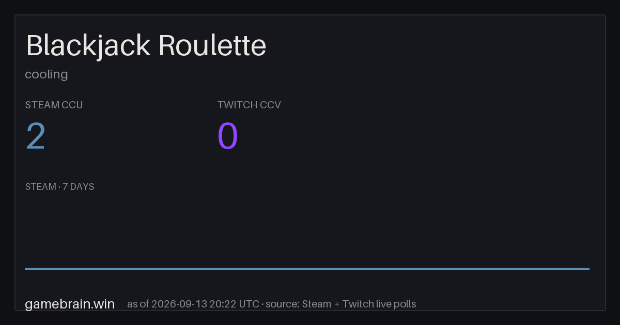Viewport: 620px width, 325px height.
Task: Click the Blackjack Roulette game title
Action: [146, 46]
